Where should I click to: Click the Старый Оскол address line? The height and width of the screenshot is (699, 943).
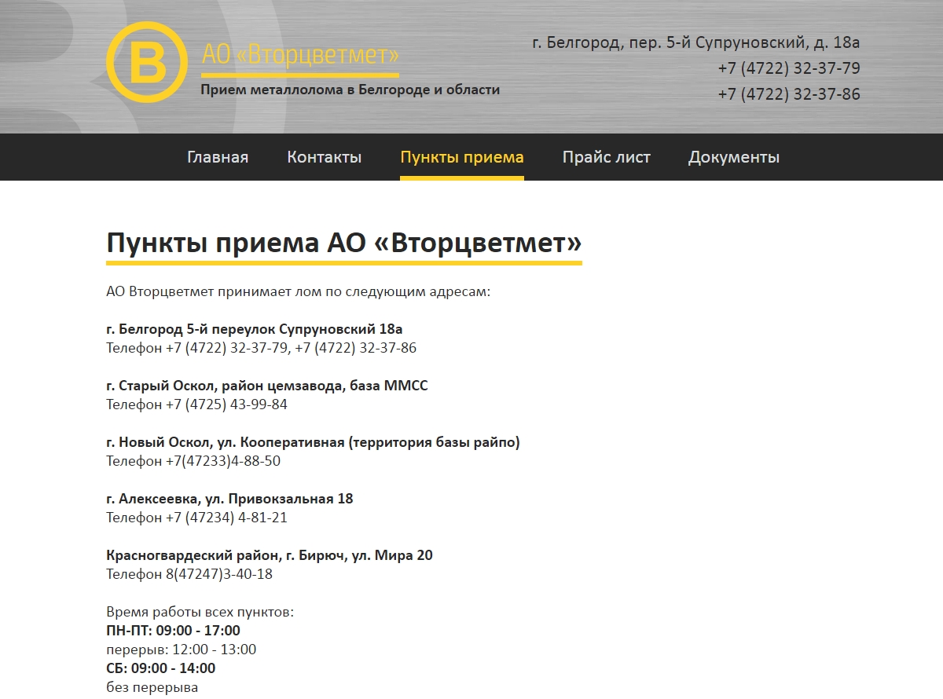[266, 386]
